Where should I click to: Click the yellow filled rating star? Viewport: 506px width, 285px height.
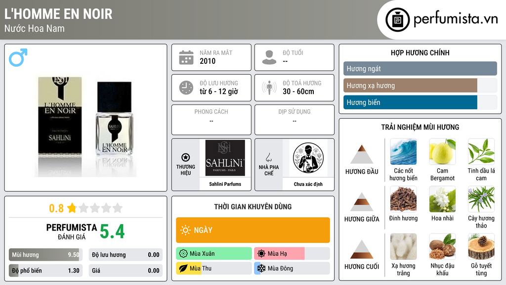(x=72, y=208)
